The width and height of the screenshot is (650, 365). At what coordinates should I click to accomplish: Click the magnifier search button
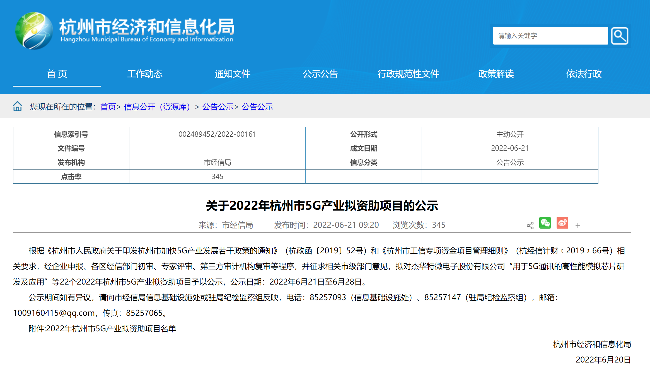pyautogui.click(x=619, y=36)
